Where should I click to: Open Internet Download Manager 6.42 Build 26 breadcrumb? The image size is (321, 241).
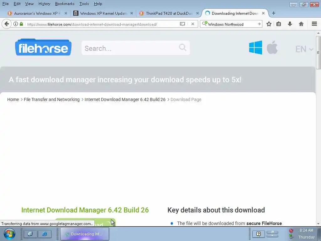click(125, 99)
